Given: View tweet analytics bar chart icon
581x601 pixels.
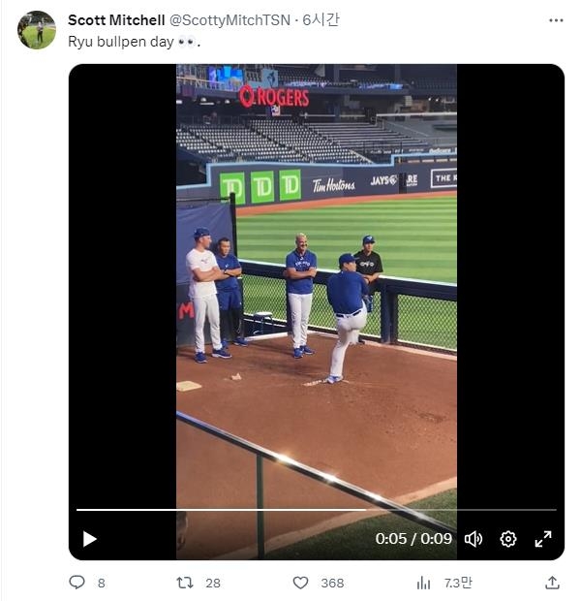Looking at the screenshot, I should tap(423, 583).
